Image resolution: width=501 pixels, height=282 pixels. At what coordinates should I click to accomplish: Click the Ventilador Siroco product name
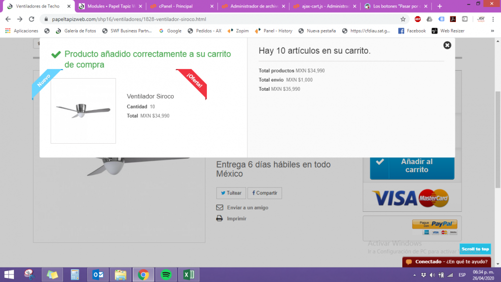150,97
